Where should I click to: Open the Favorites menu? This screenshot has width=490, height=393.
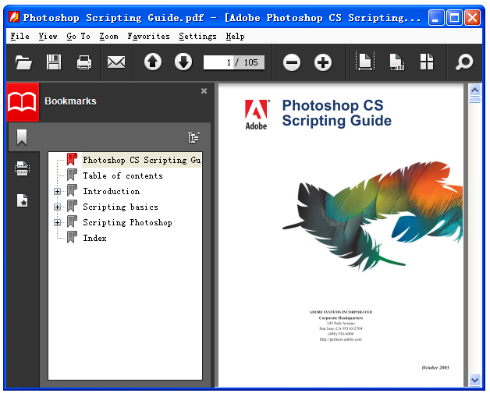[148, 36]
